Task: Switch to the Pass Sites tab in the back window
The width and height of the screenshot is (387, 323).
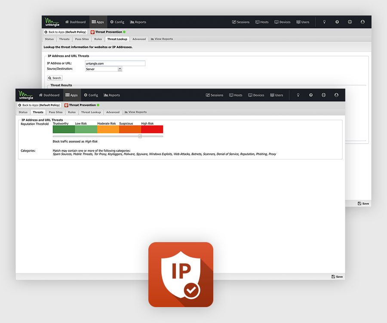Action: 82,39
